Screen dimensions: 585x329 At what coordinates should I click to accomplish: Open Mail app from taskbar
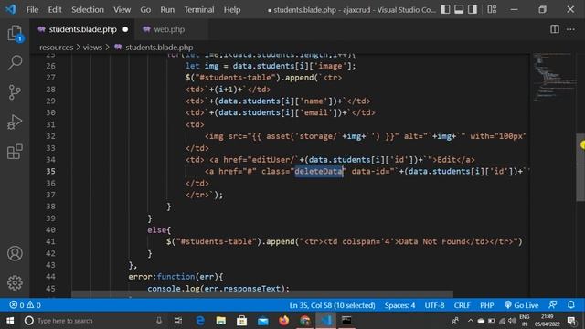point(263,321)
